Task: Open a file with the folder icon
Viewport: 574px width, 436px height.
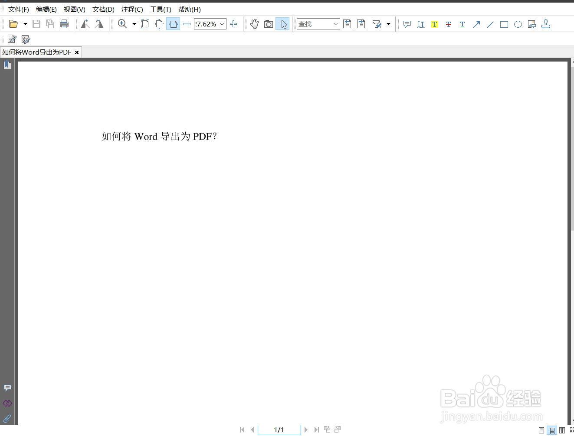Action: click(13, 24)
